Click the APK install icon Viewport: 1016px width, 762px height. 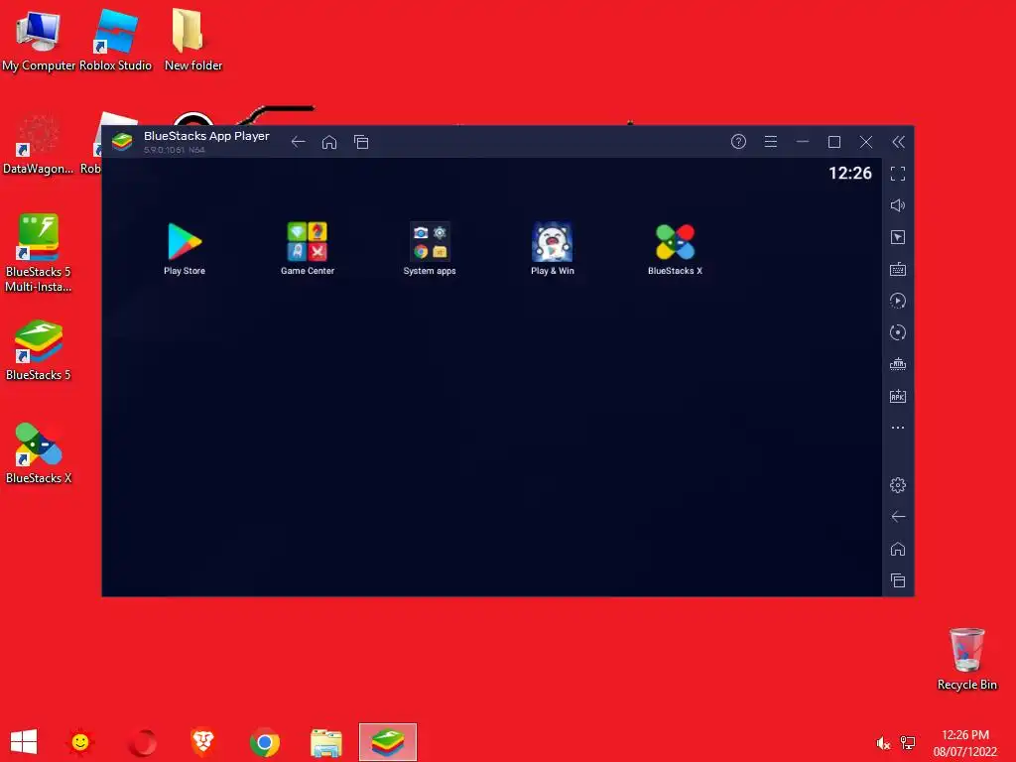[897, 396]
